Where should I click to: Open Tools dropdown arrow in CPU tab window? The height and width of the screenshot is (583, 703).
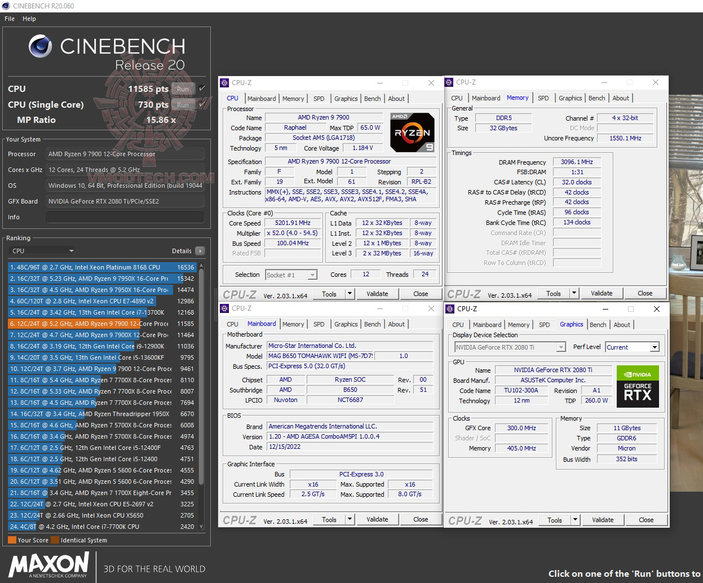pyautogui.click(x=350, y=294)
